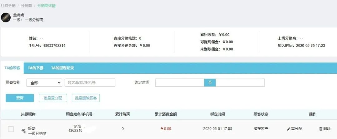Click the pencil icon for 重分配
Viewport: 337px width, 139px height.
coord(289,129)
